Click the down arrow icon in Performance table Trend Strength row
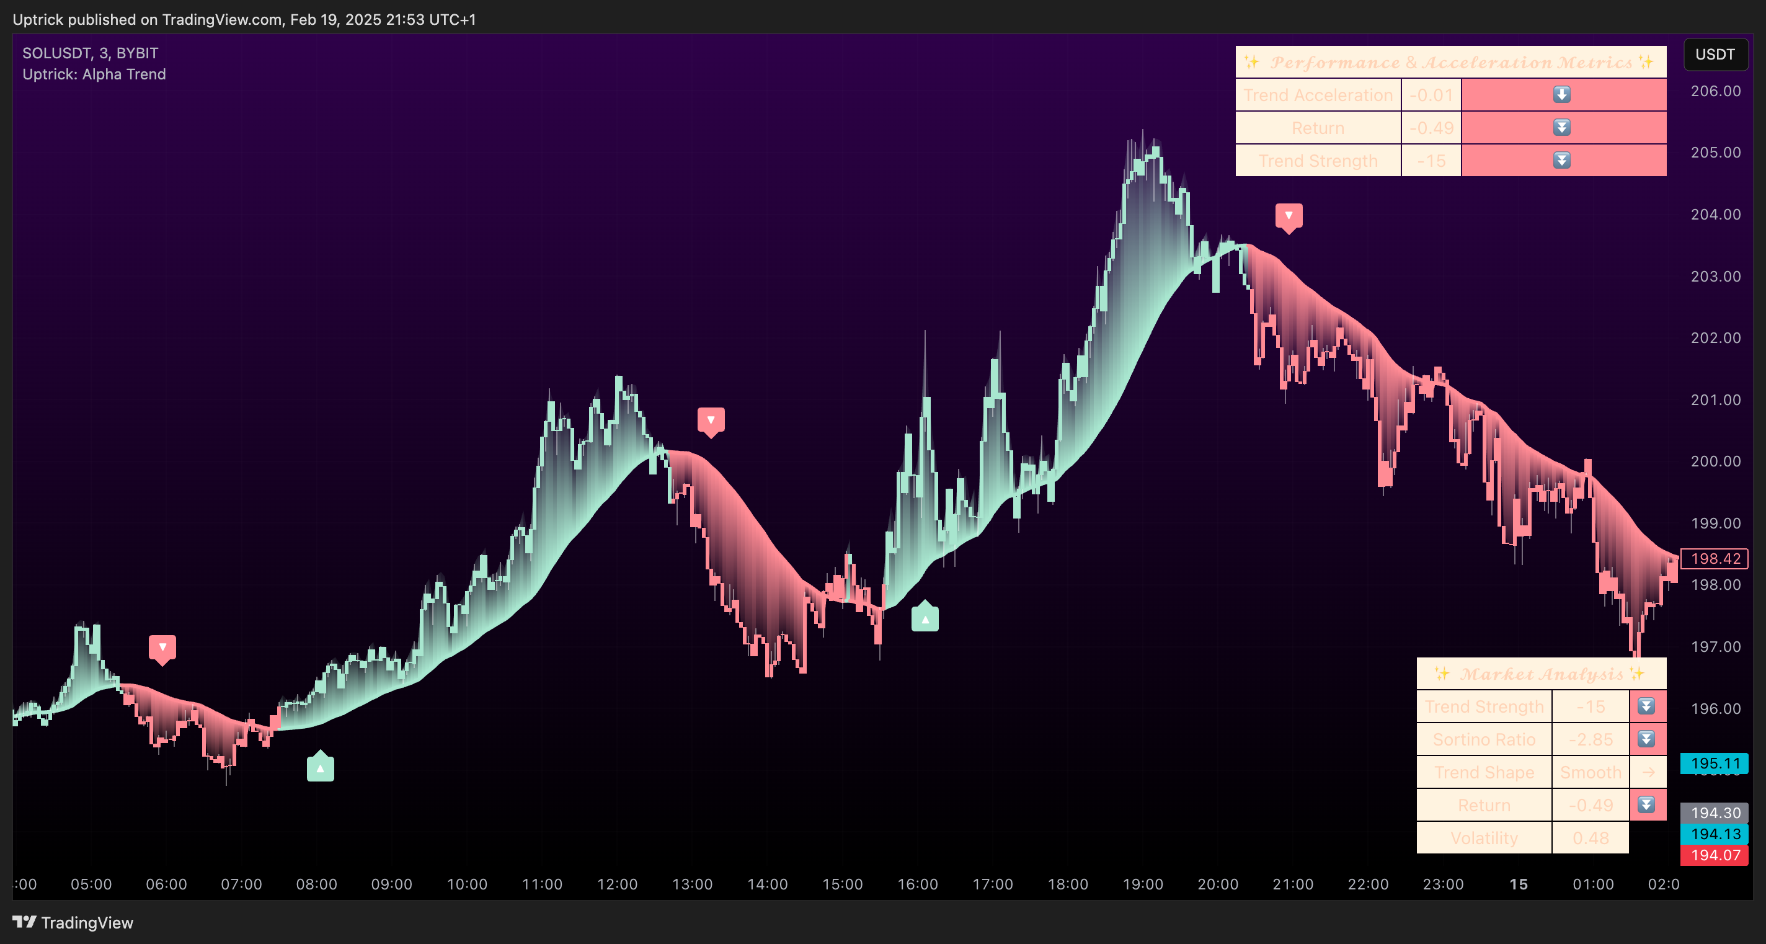The height and width of the screenshot is (944, 1766). click(1562, 161)
